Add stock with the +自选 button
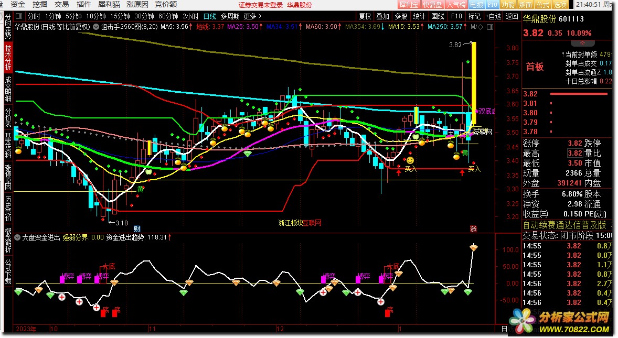Image resolution: width=618 pixels, height=338 pixels. click(494, 16)
